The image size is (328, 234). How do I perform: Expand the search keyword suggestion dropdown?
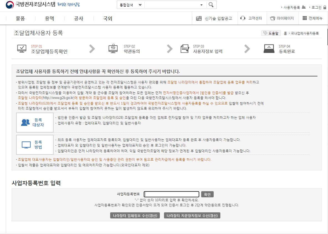(x=201, y=5)
